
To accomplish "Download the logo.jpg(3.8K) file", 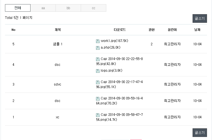I will tap(111, 71).
